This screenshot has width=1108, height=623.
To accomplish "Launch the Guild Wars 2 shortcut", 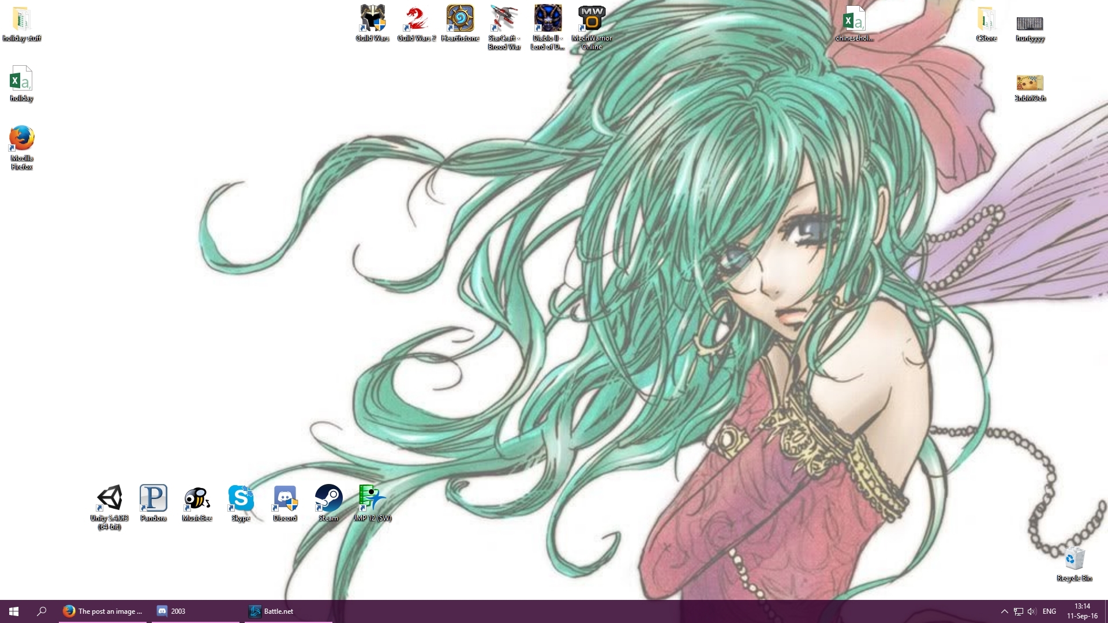I will click(x=416, y=23).
